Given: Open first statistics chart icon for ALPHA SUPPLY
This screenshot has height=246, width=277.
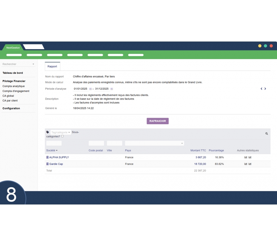Looking at the screenshot, I should click(x=246, y=157).
